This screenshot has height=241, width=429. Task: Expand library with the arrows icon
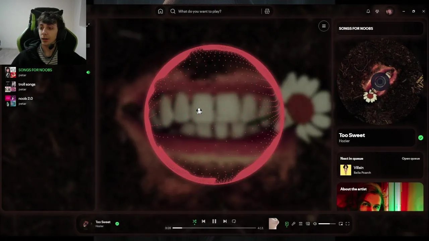pyautogui.click(x=88, y=25)
